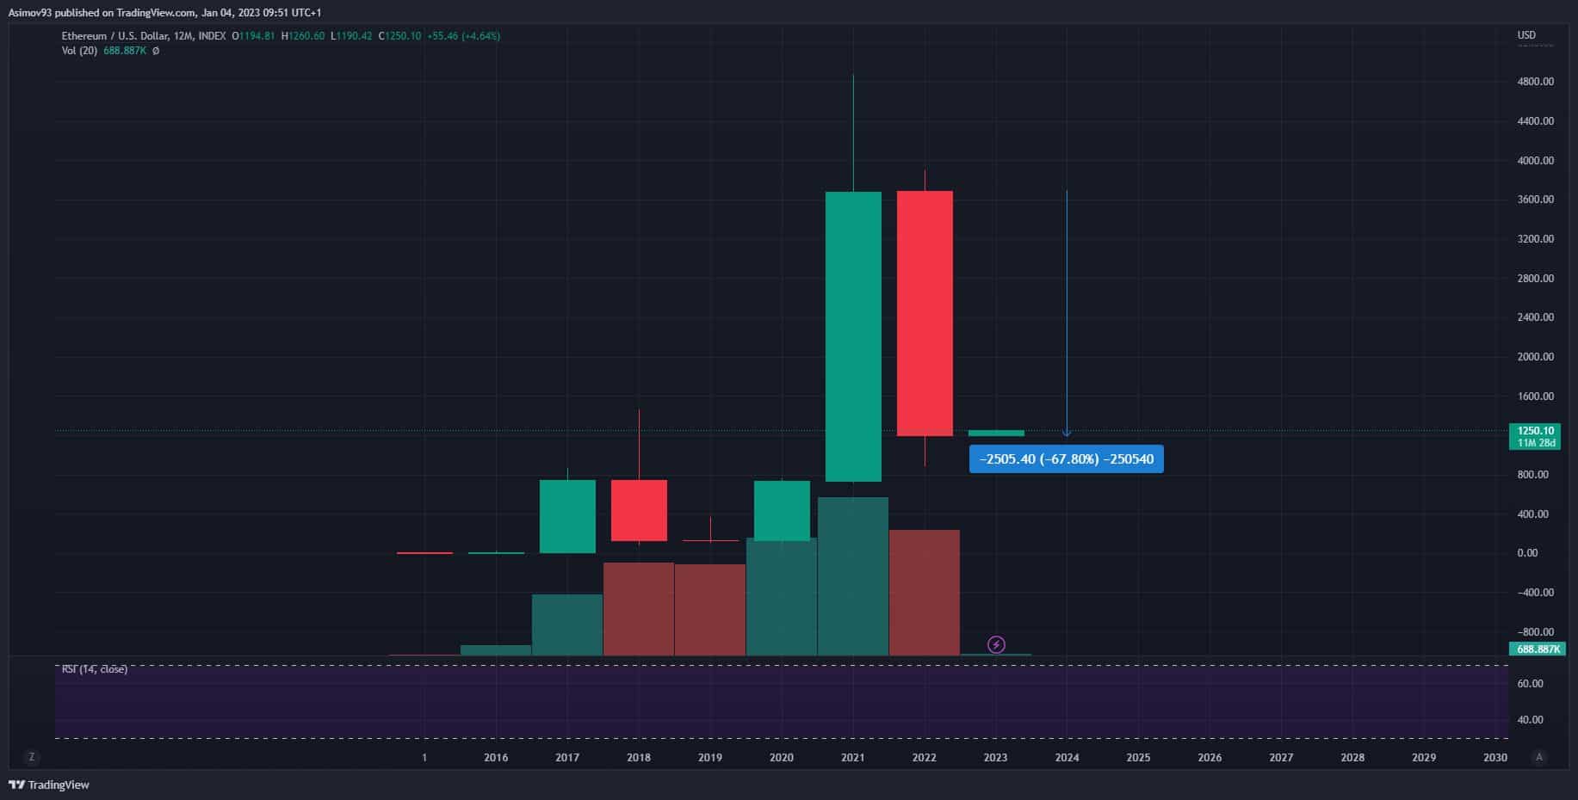The height and width of the screenshot is (800, 1578).
Task: Select the Vol (20) indicator legend
Action: click(x=79, y=51)
